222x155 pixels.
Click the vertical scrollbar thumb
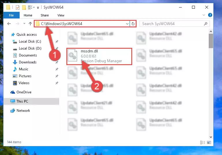coord(211,41)
